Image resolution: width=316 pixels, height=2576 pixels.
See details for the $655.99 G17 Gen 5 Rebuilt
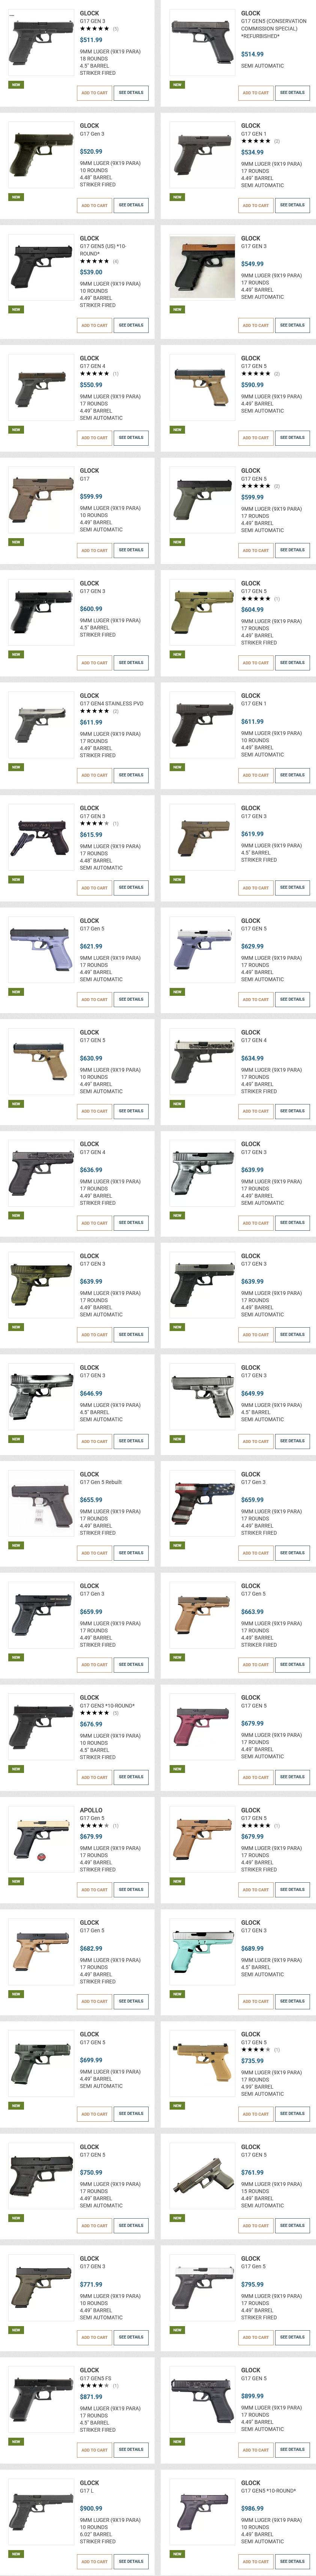tap(131, 1553)
